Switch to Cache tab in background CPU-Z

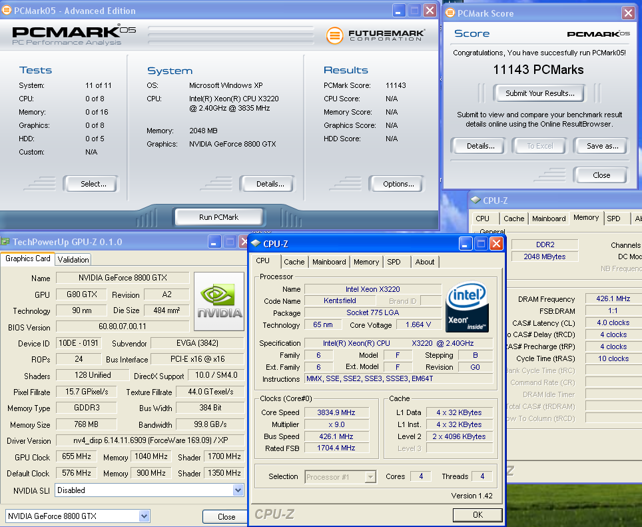click(x=514, y=219)
